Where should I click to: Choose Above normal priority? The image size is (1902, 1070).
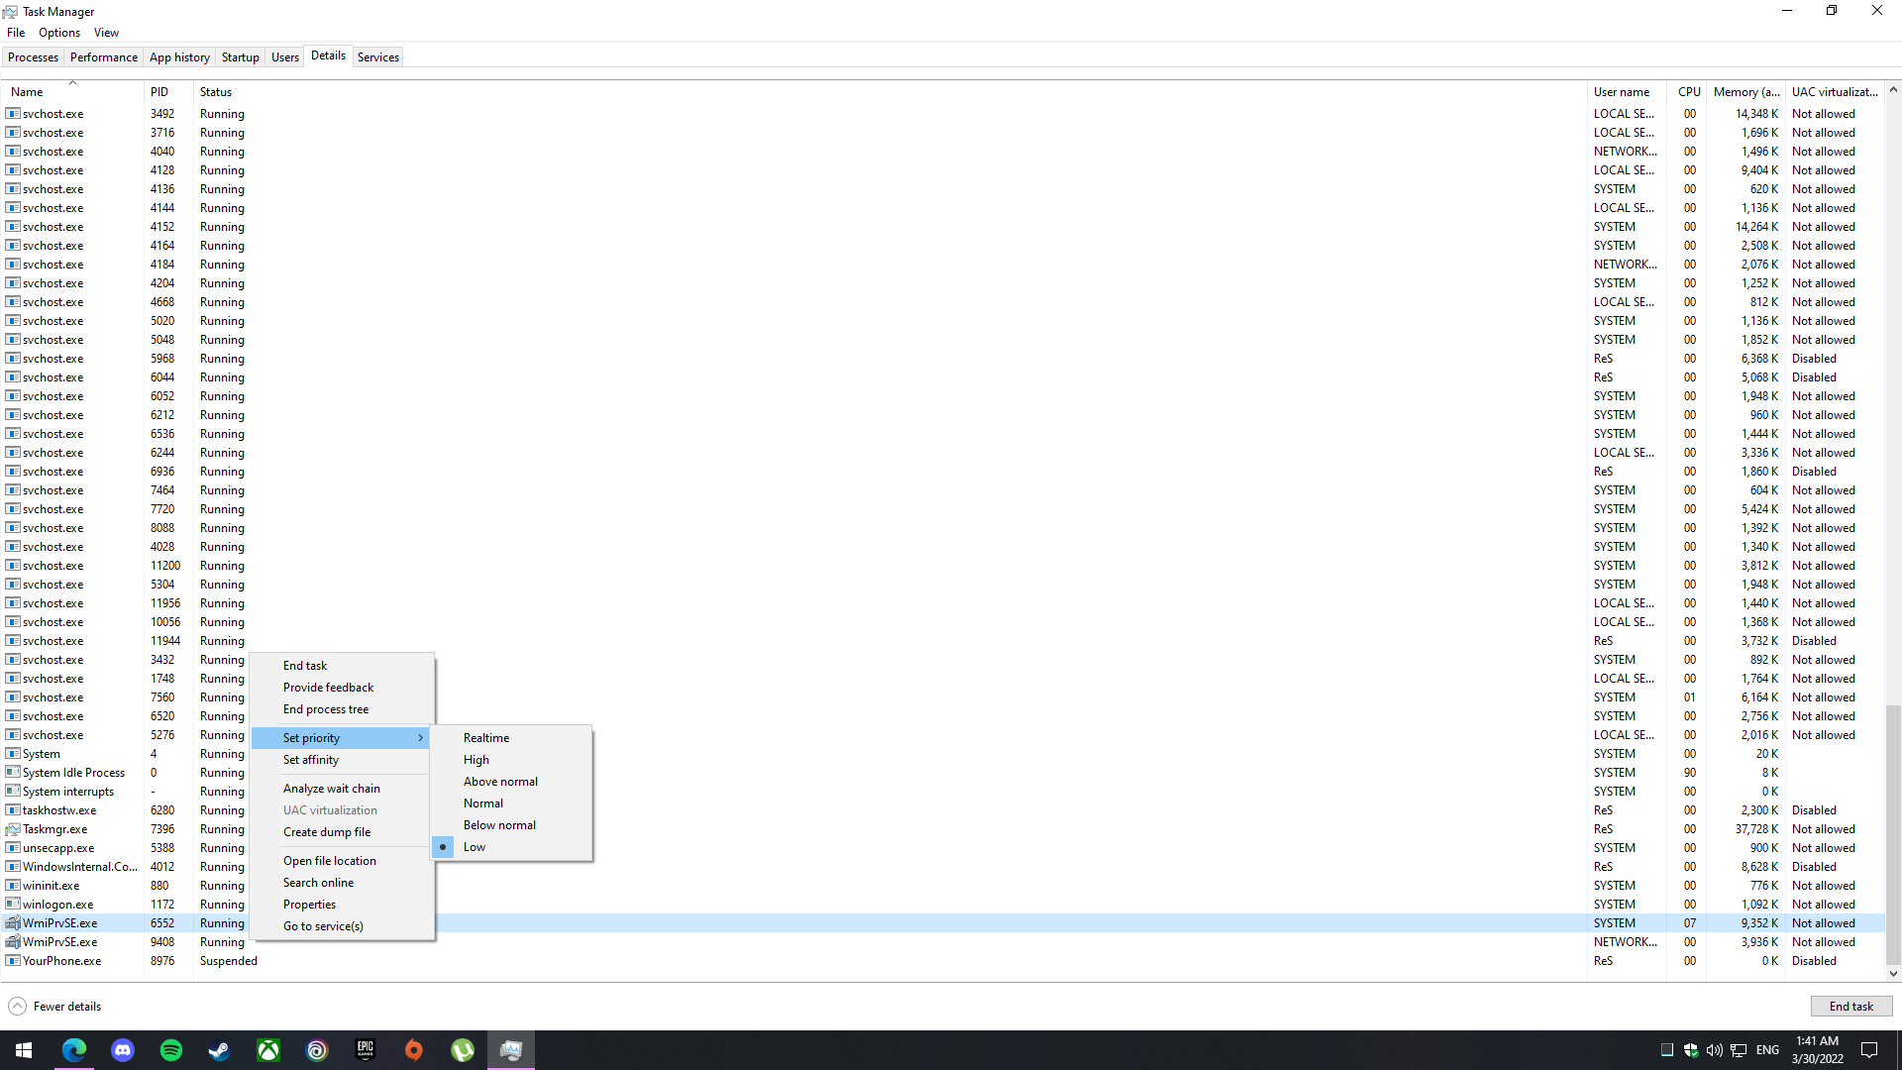[500, 782]
